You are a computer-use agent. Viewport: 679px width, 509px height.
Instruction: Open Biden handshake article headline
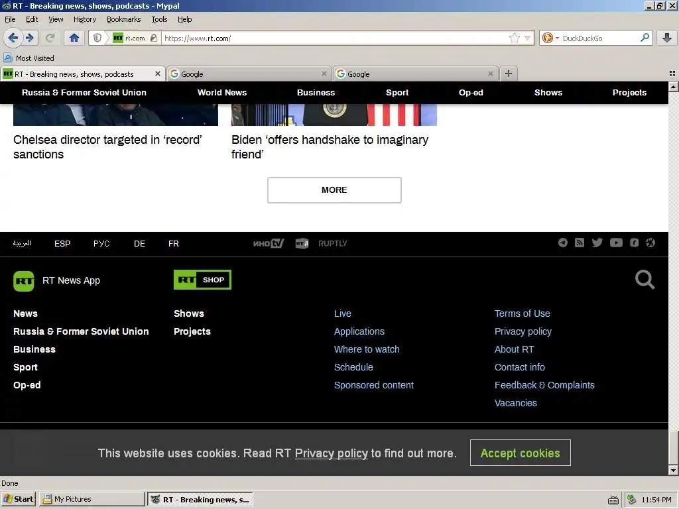click(x=330, y=146)
